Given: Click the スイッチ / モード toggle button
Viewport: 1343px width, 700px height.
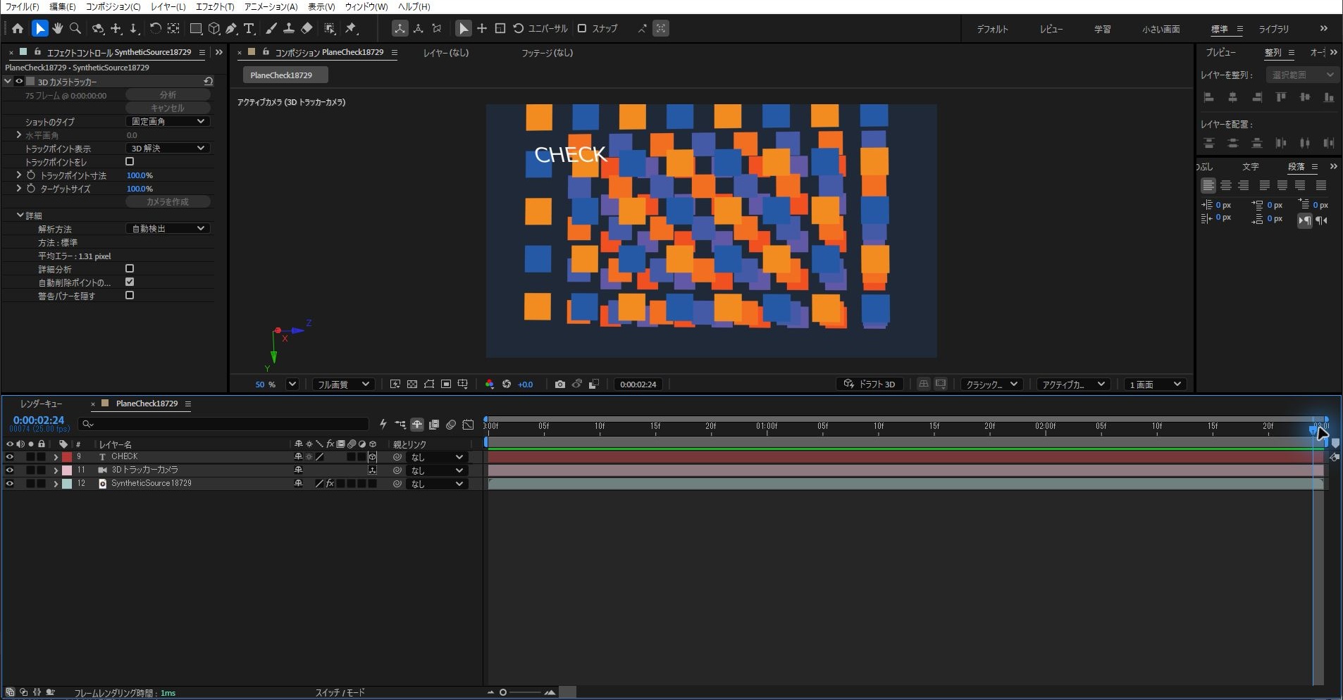Looking at the screenshot, I should point(340,693).
